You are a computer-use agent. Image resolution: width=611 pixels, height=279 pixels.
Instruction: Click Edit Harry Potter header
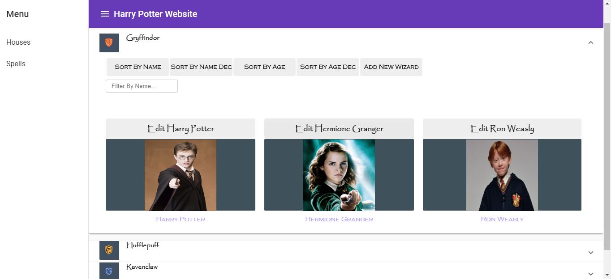click(x=181, y=128)
